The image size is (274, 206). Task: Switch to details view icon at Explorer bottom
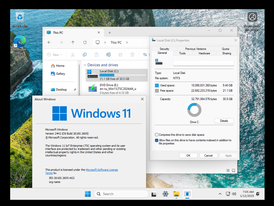(228, 170)
